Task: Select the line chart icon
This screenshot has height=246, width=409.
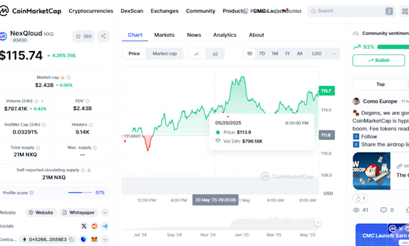Action: 197,54
